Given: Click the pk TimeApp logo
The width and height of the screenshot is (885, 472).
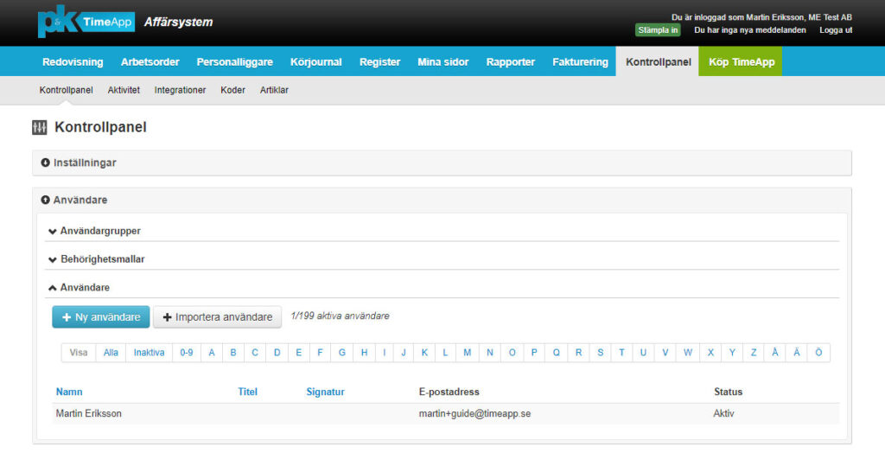Looking at the screenshot, I should click(x=86, y=22).
